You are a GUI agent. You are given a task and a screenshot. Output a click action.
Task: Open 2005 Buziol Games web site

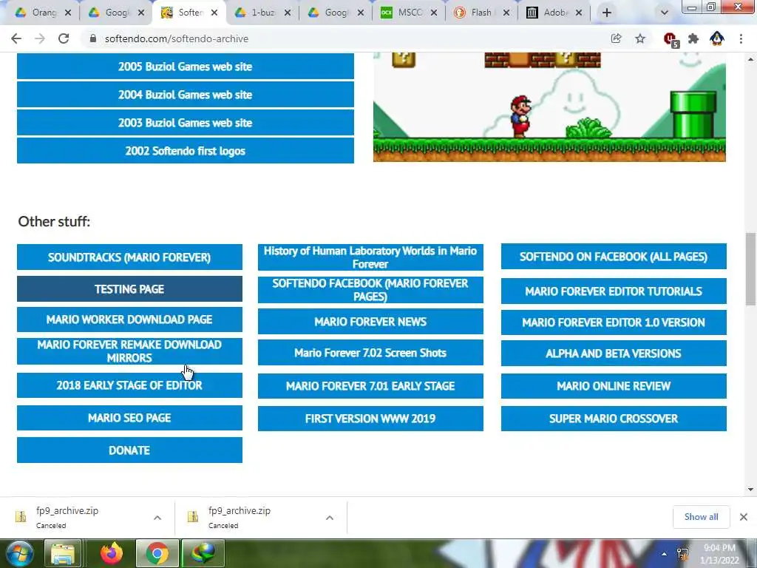[x=186, y=66]
